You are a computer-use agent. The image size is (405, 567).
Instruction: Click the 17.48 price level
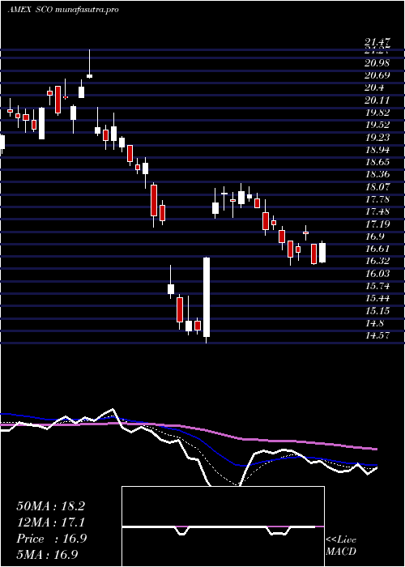point(377,211)
